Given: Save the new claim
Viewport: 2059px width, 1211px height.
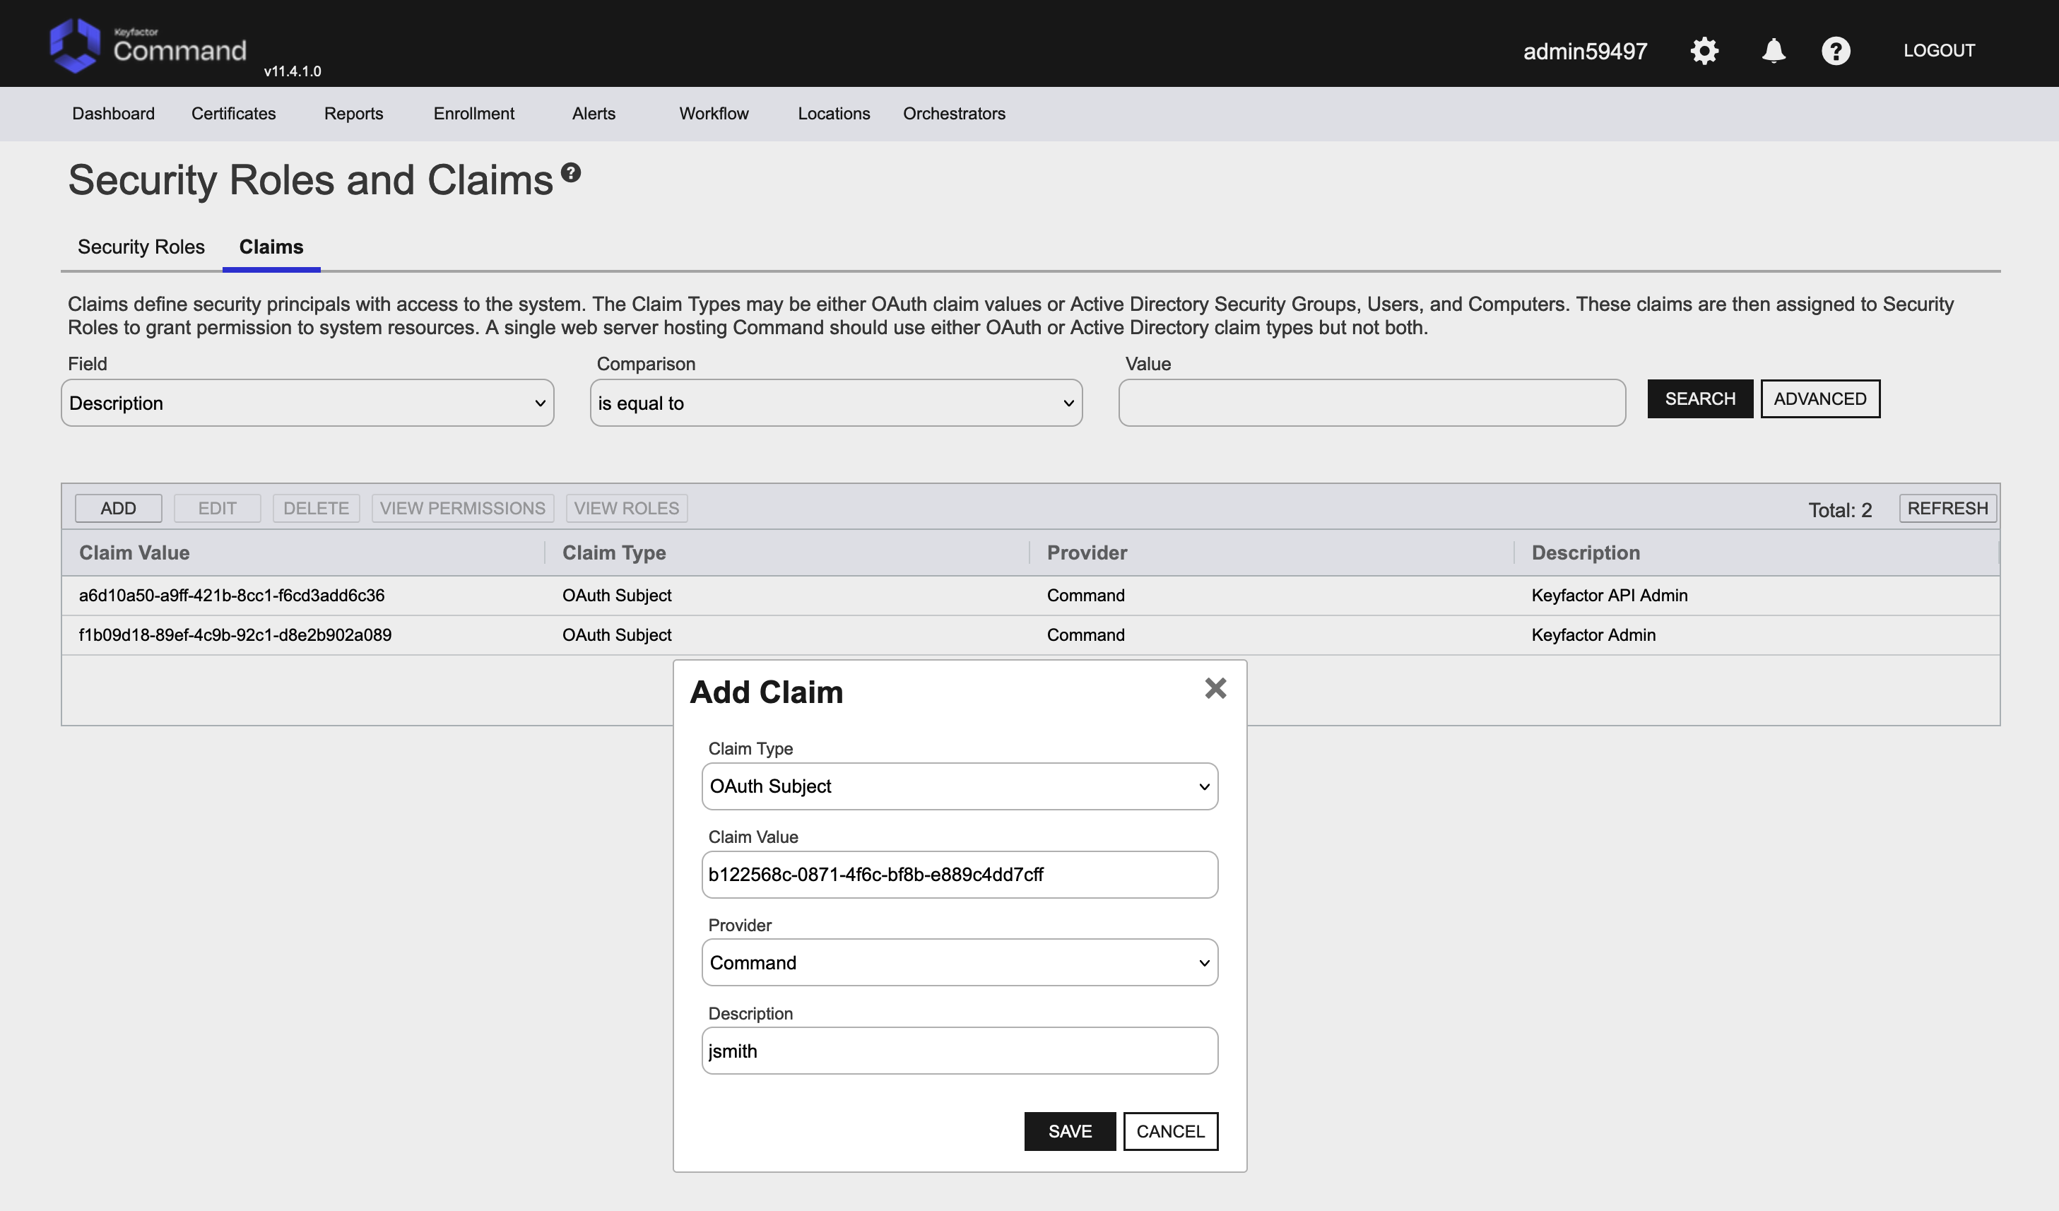Looking at the screenshot, I should point(1069,1131).
